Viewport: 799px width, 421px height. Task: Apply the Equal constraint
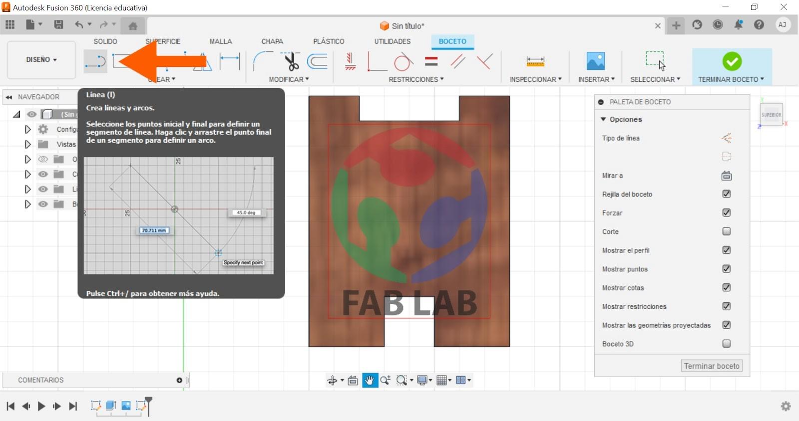point(431,61)
